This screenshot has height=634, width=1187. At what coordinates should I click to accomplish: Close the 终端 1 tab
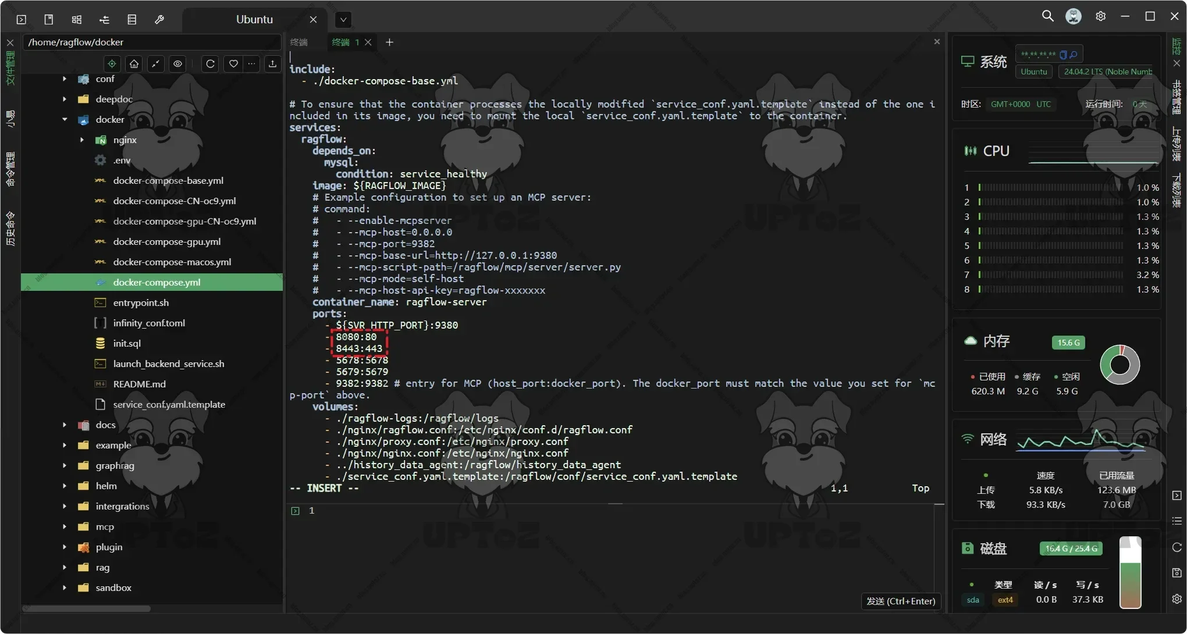coord(368,42)
